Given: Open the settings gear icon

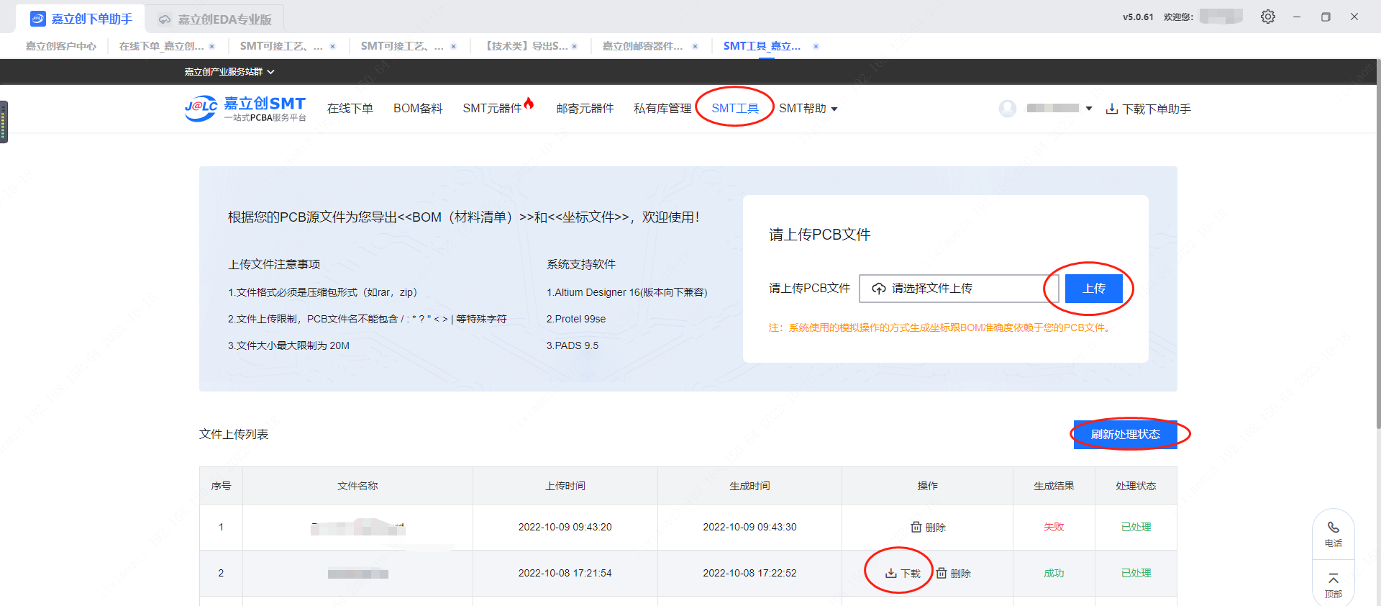Looking at the screenshot, I should pos(1267,17).
